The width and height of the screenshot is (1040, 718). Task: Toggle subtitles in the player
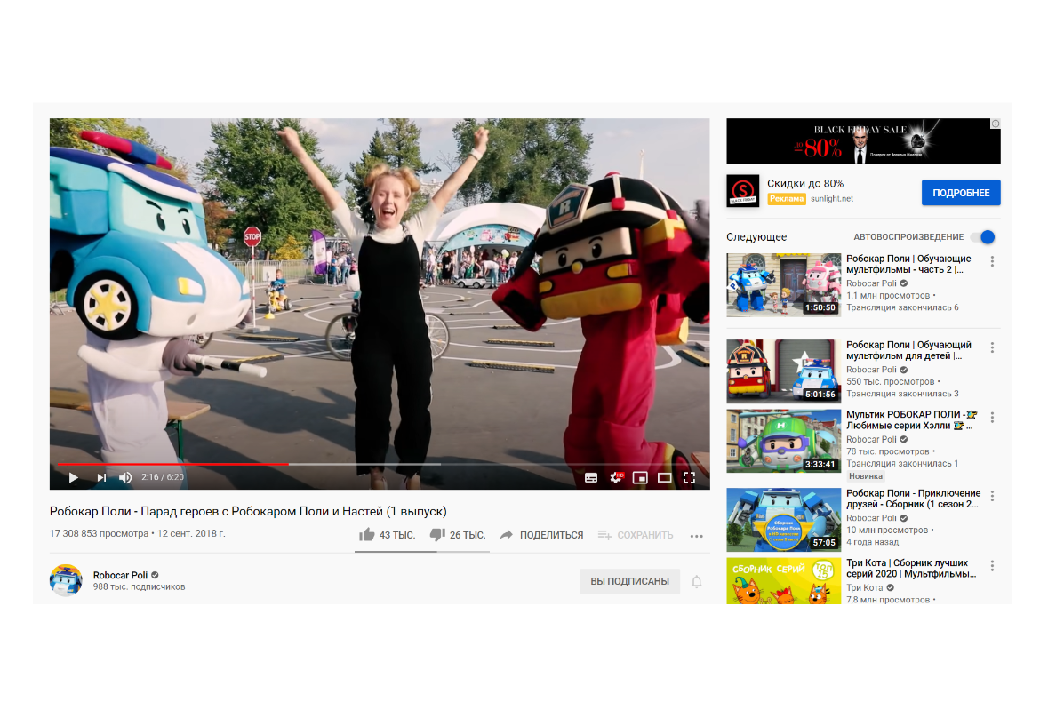591,477
